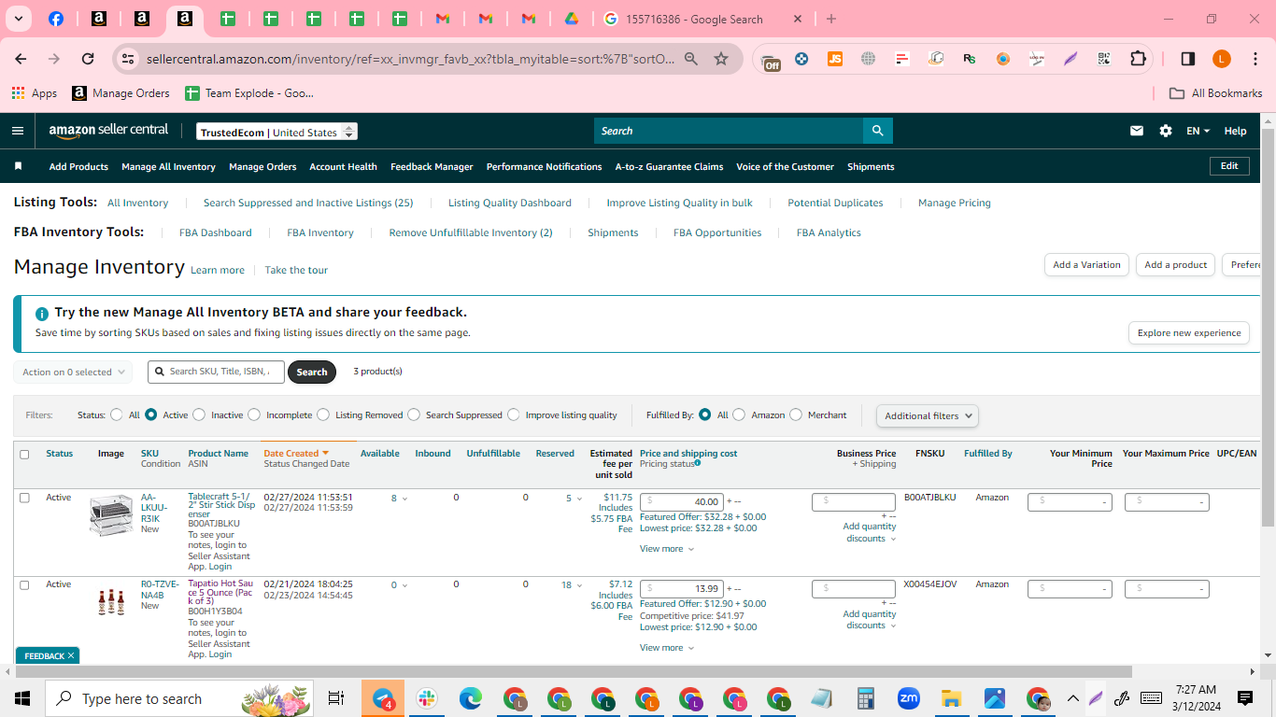Image resolution: width=1276 pixels, height=717 pixels.
Task: Click the Add a product button
Action: click(x=1176, y=265)
